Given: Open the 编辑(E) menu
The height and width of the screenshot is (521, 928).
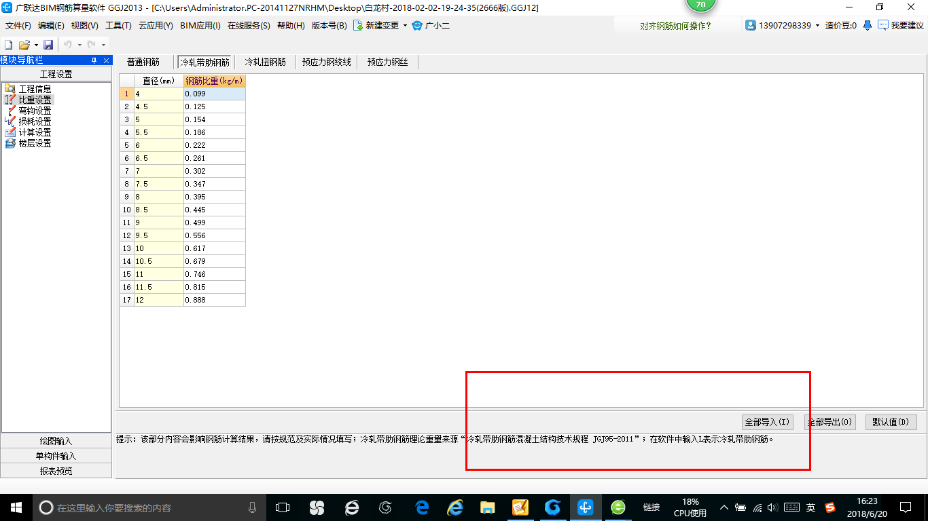Looking at the screenshot, I should [x=51, y=26].
